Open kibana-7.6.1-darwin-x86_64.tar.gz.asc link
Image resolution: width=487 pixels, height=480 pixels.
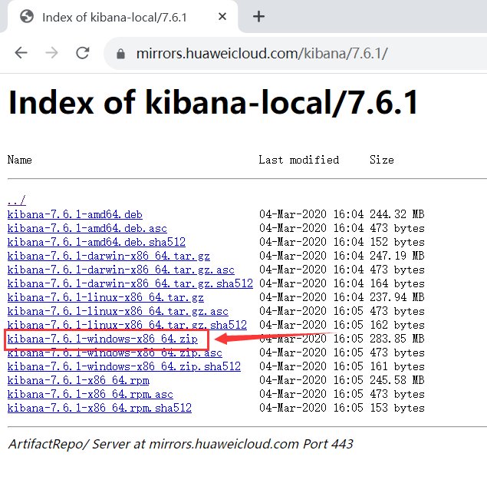pos(121,270)
